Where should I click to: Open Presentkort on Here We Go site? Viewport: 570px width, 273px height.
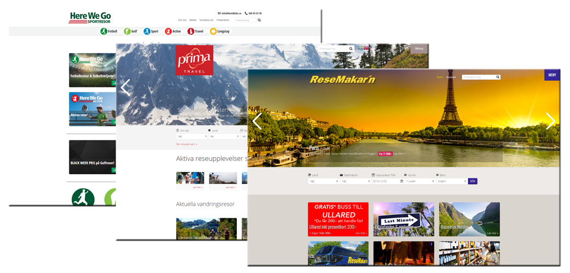coord(223,20)
